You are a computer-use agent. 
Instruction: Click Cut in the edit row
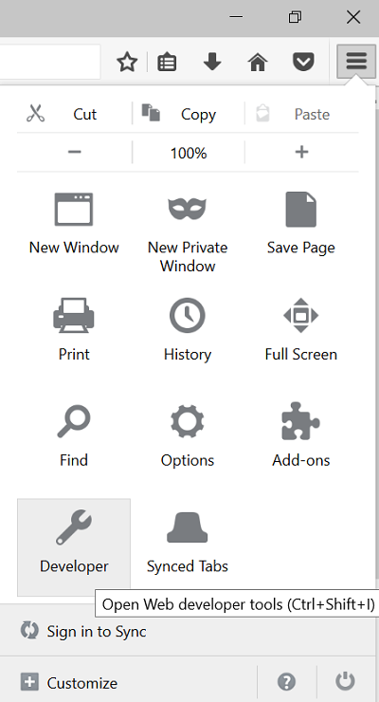click(x=74, y=114)
